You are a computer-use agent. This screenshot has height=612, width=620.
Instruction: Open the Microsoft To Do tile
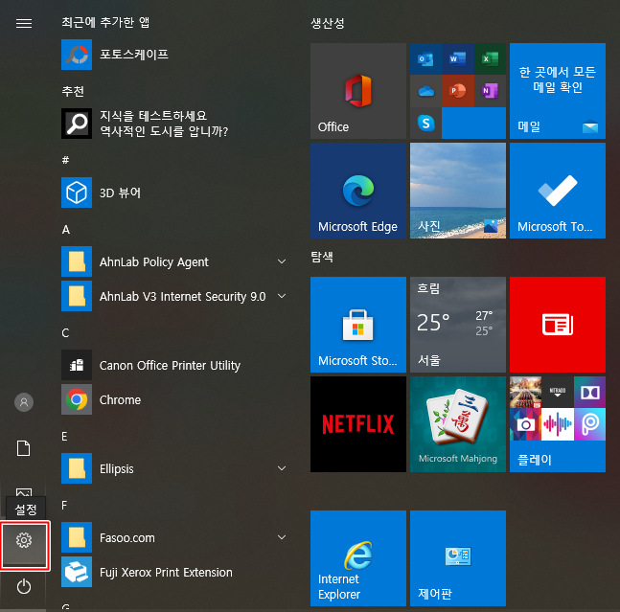point(558,191)
